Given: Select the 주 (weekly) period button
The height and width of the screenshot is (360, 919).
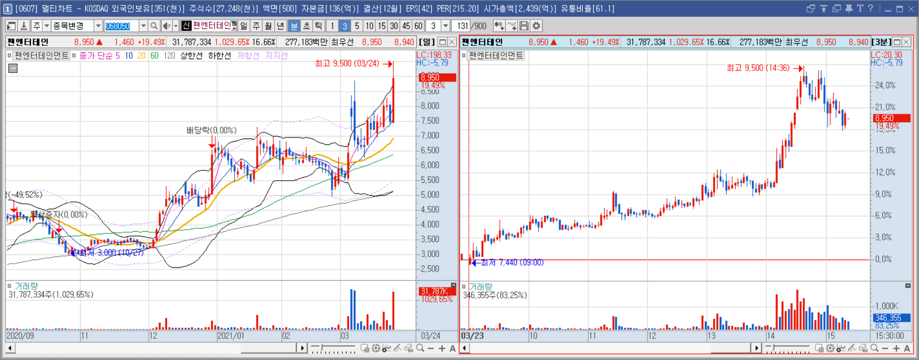Looking at the screenshot, I should [256, 26].
